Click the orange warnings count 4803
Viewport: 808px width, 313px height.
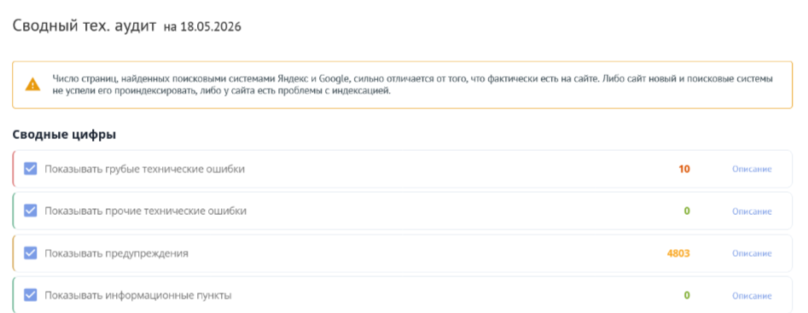678,253
